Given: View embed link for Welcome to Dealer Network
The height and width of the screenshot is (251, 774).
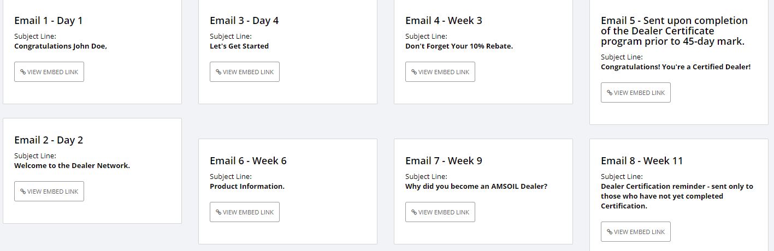Looking at the screenshot, I should click(x=49, y=192).
